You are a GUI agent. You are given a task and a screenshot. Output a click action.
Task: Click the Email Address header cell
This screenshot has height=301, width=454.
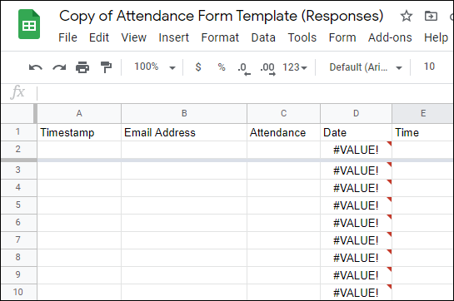point(184,132)
